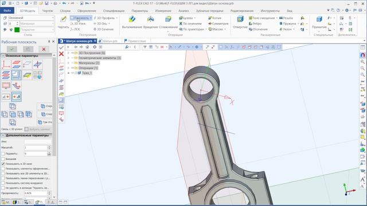Open the Плоскость dropdown arrow
Image resolution: width=367 pixels, height=206 pixels.
91,18
